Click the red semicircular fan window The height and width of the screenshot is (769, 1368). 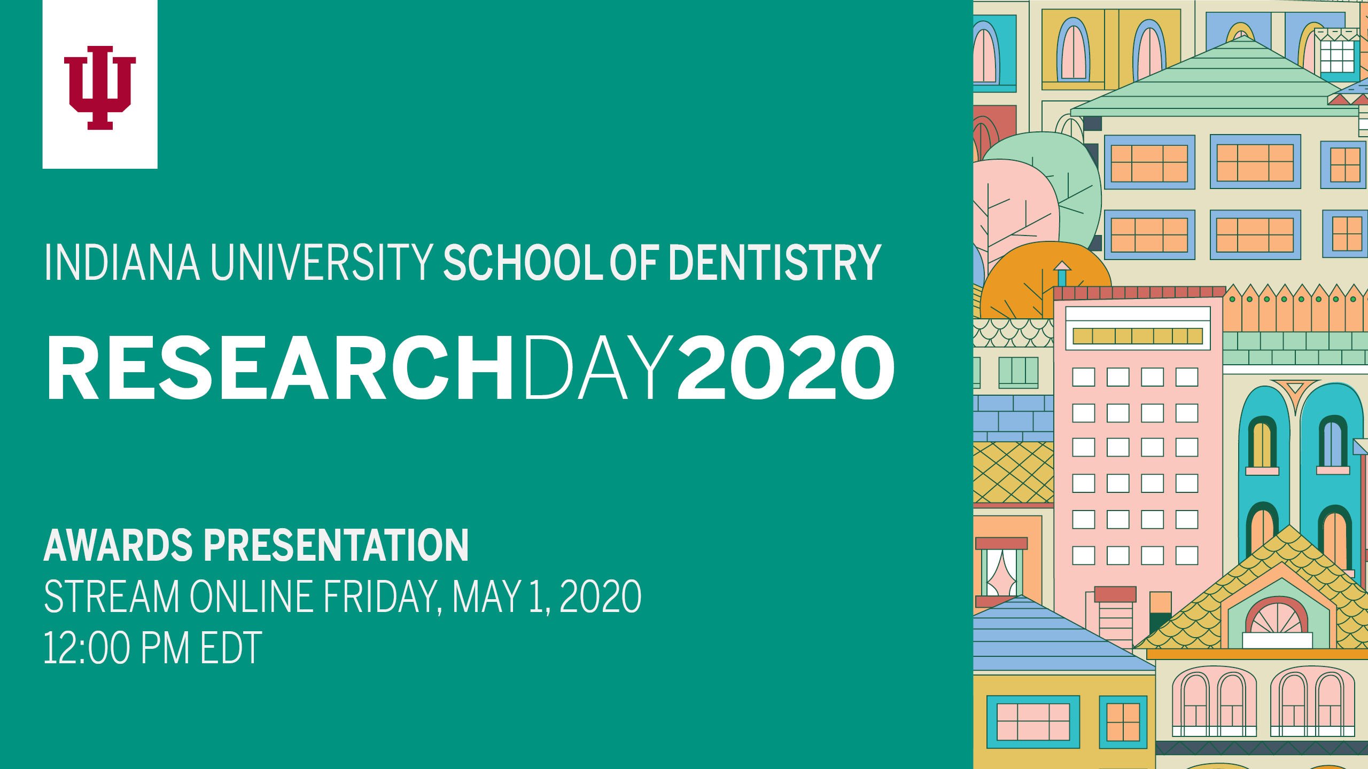[1276, 618]
